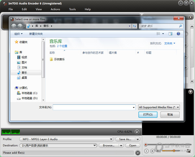Viewport: 195px width, 157px height.
Task: Select 本地磁盘 (D:) drive
Action: click(27, 98)
